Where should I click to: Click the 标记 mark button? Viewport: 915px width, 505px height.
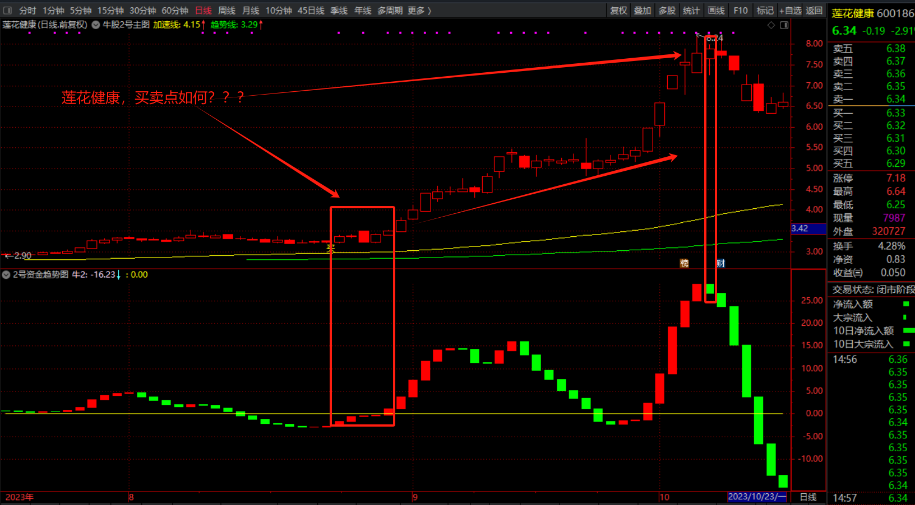point(765,10)
